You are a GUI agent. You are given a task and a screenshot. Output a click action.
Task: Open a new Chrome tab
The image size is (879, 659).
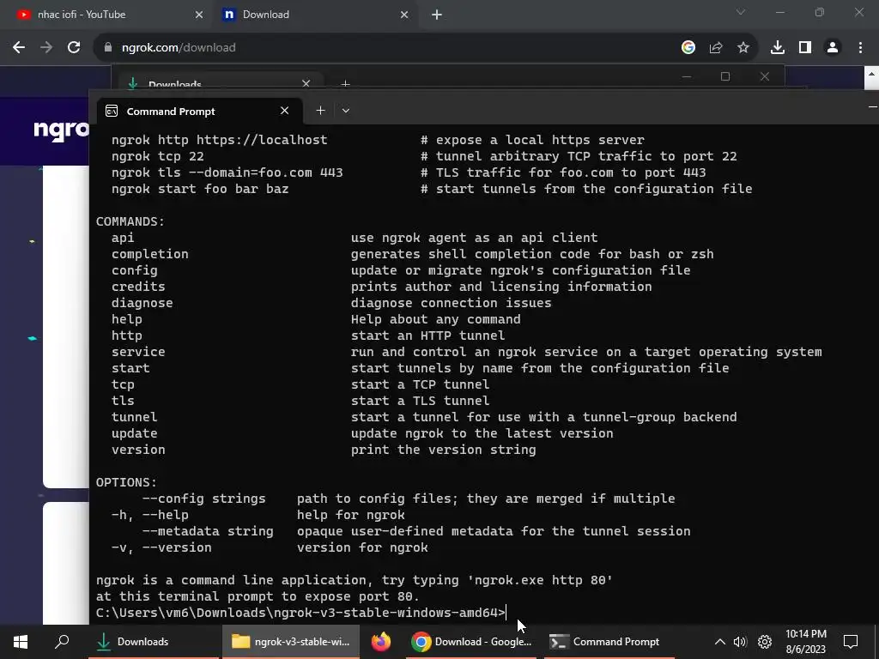[437, 15]
